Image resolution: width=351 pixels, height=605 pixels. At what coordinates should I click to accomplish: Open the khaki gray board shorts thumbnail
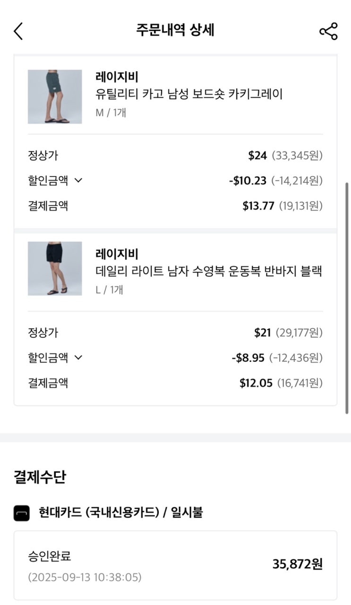(55, 97)
